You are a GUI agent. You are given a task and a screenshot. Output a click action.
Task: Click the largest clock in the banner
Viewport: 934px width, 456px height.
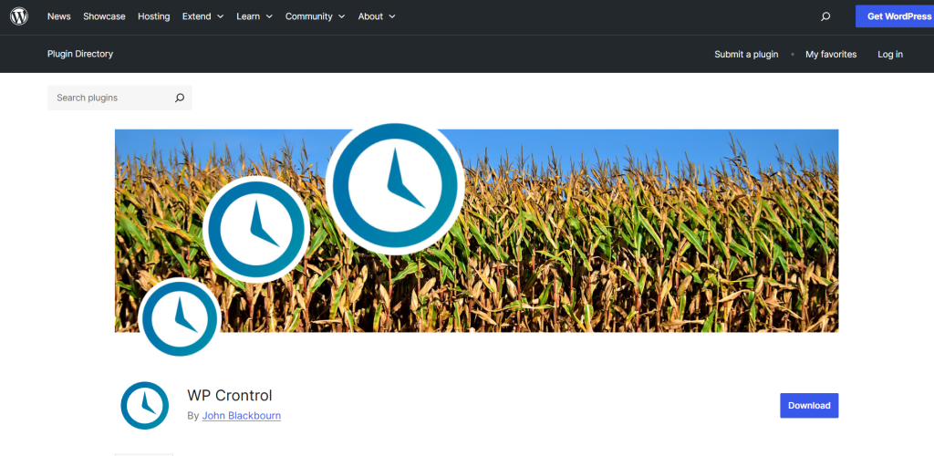point(395,185)
